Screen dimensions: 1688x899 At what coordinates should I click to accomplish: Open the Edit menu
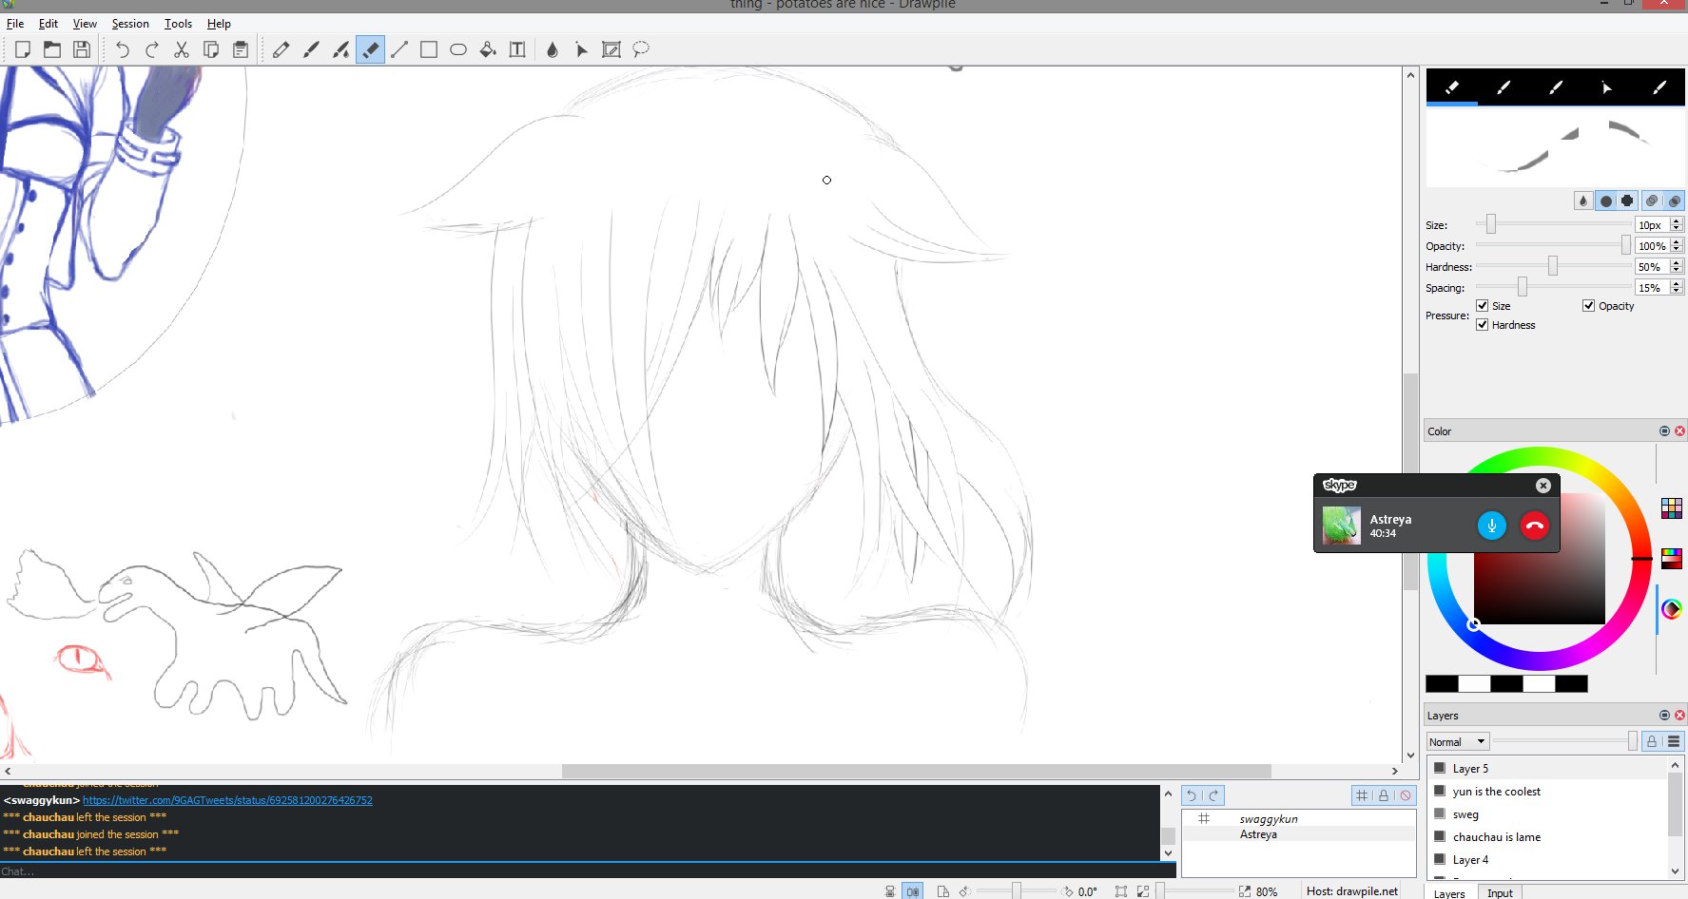(49, 24)
